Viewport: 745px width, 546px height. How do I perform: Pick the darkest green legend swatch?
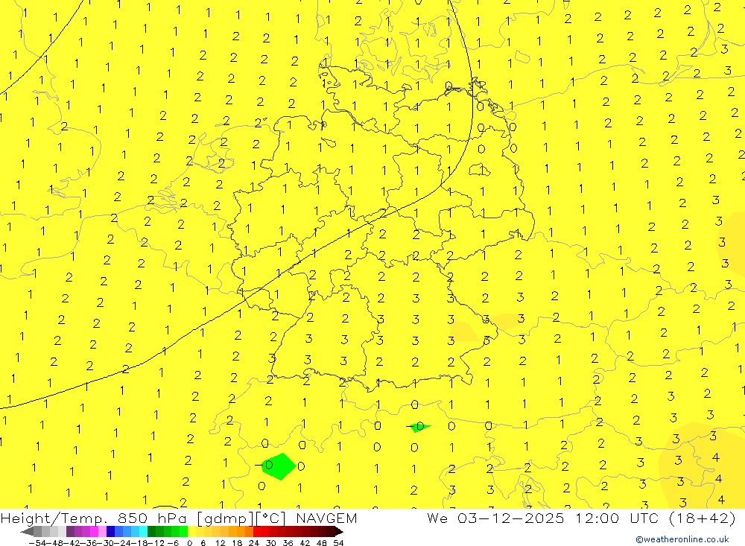151,532
